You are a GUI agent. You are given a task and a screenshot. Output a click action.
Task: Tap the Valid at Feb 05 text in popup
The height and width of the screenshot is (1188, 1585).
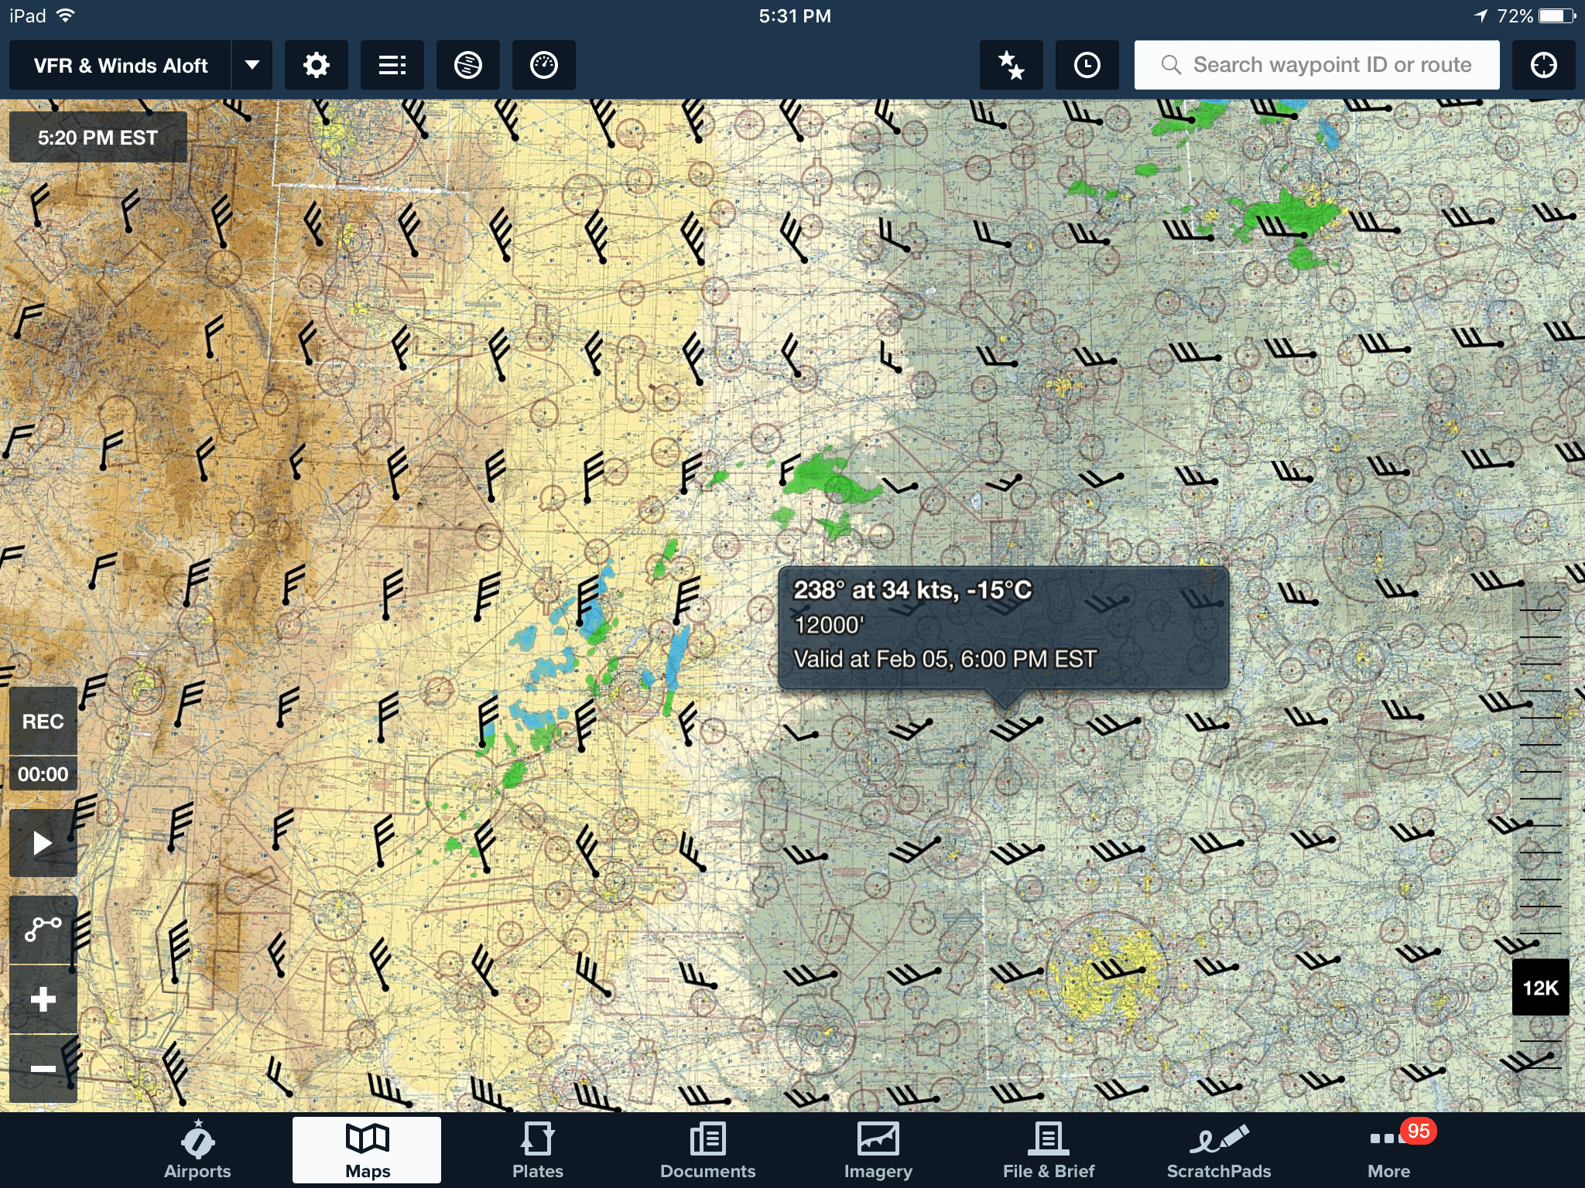pos(945,659)
